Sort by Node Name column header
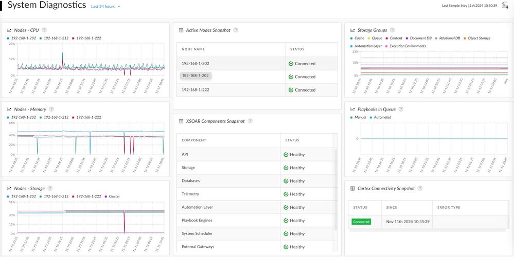 point(193,49)
